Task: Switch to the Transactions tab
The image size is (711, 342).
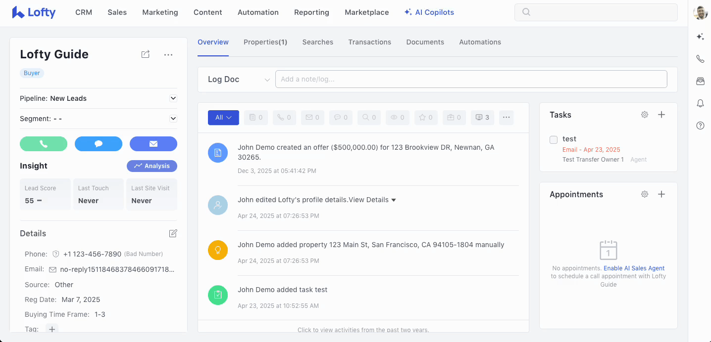Action: coord(369,42)
